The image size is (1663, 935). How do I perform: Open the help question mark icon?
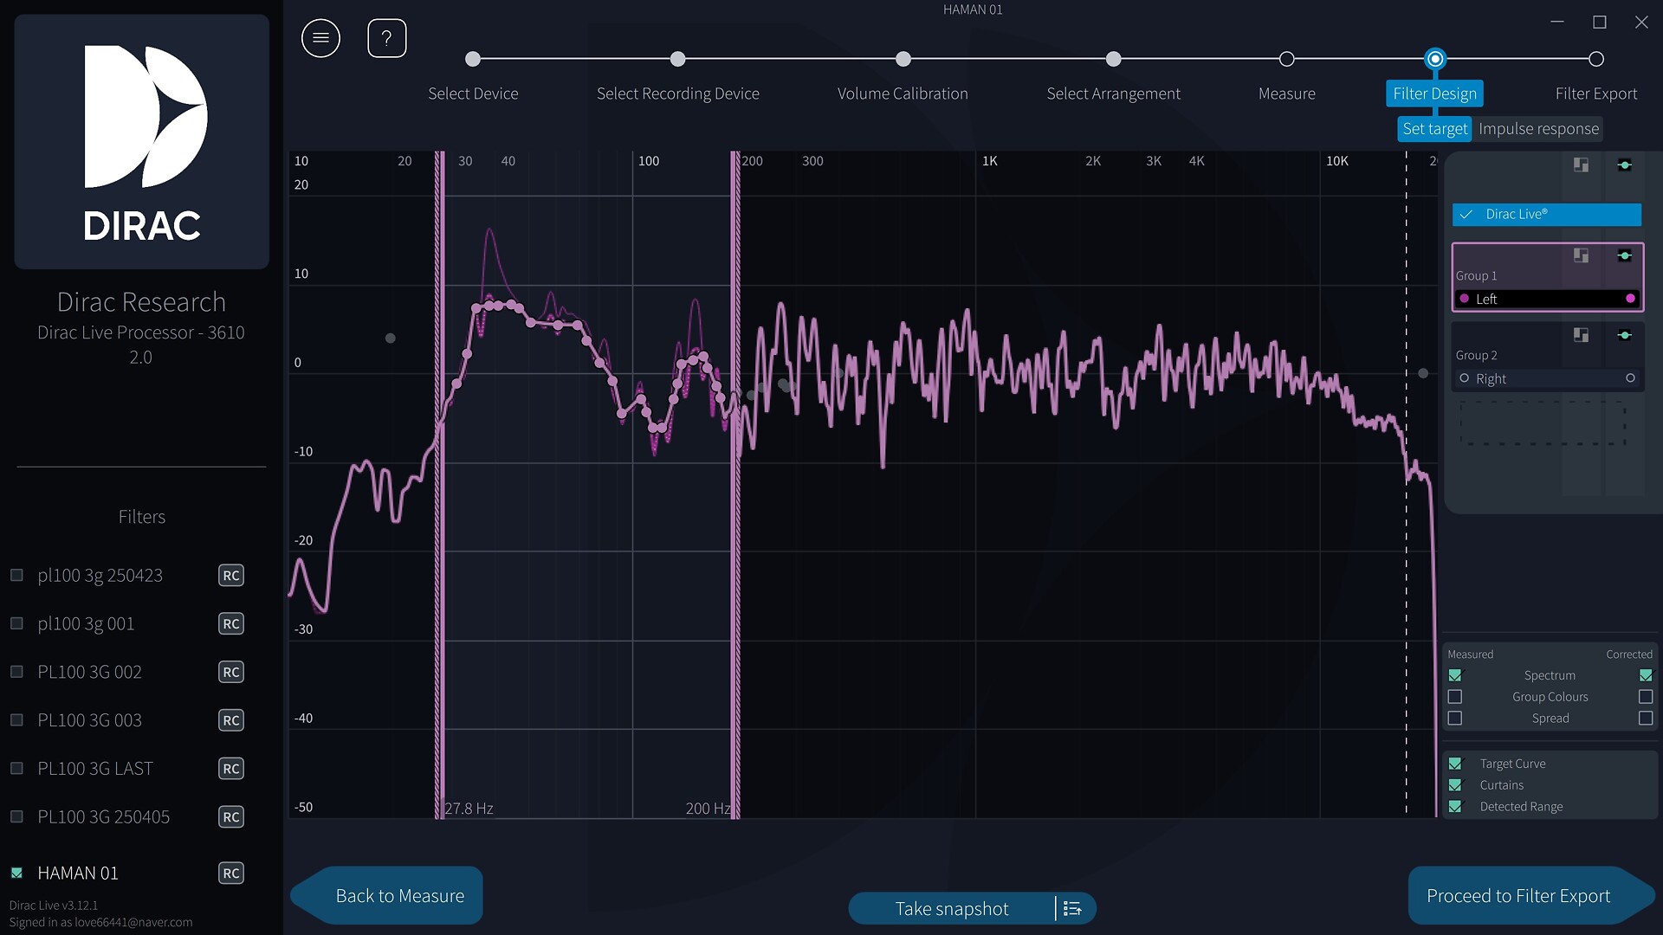click(x=386, y=38)
